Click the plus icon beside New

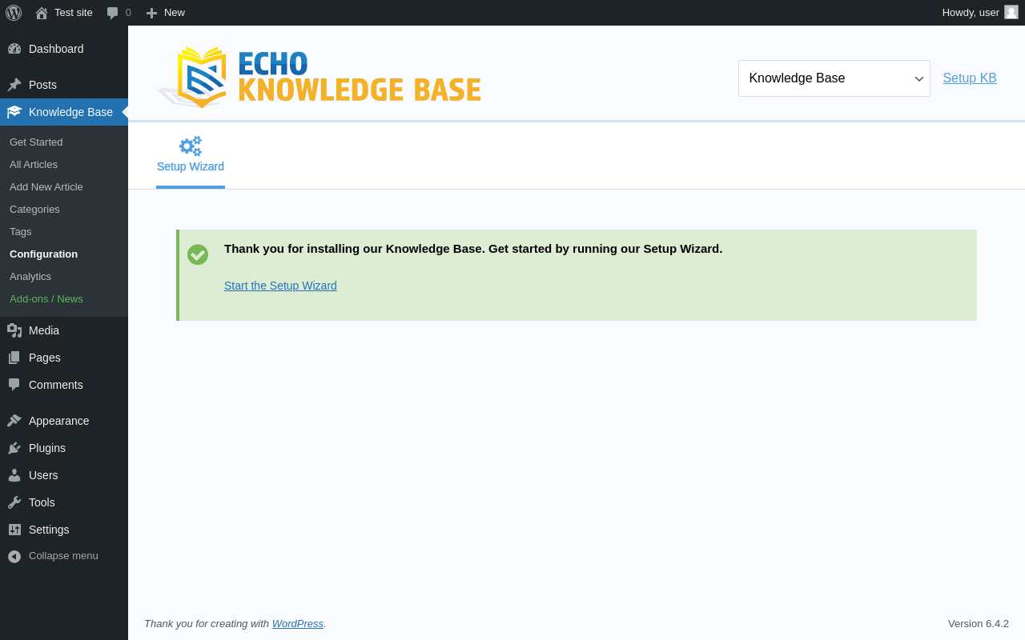pos(151,13)
